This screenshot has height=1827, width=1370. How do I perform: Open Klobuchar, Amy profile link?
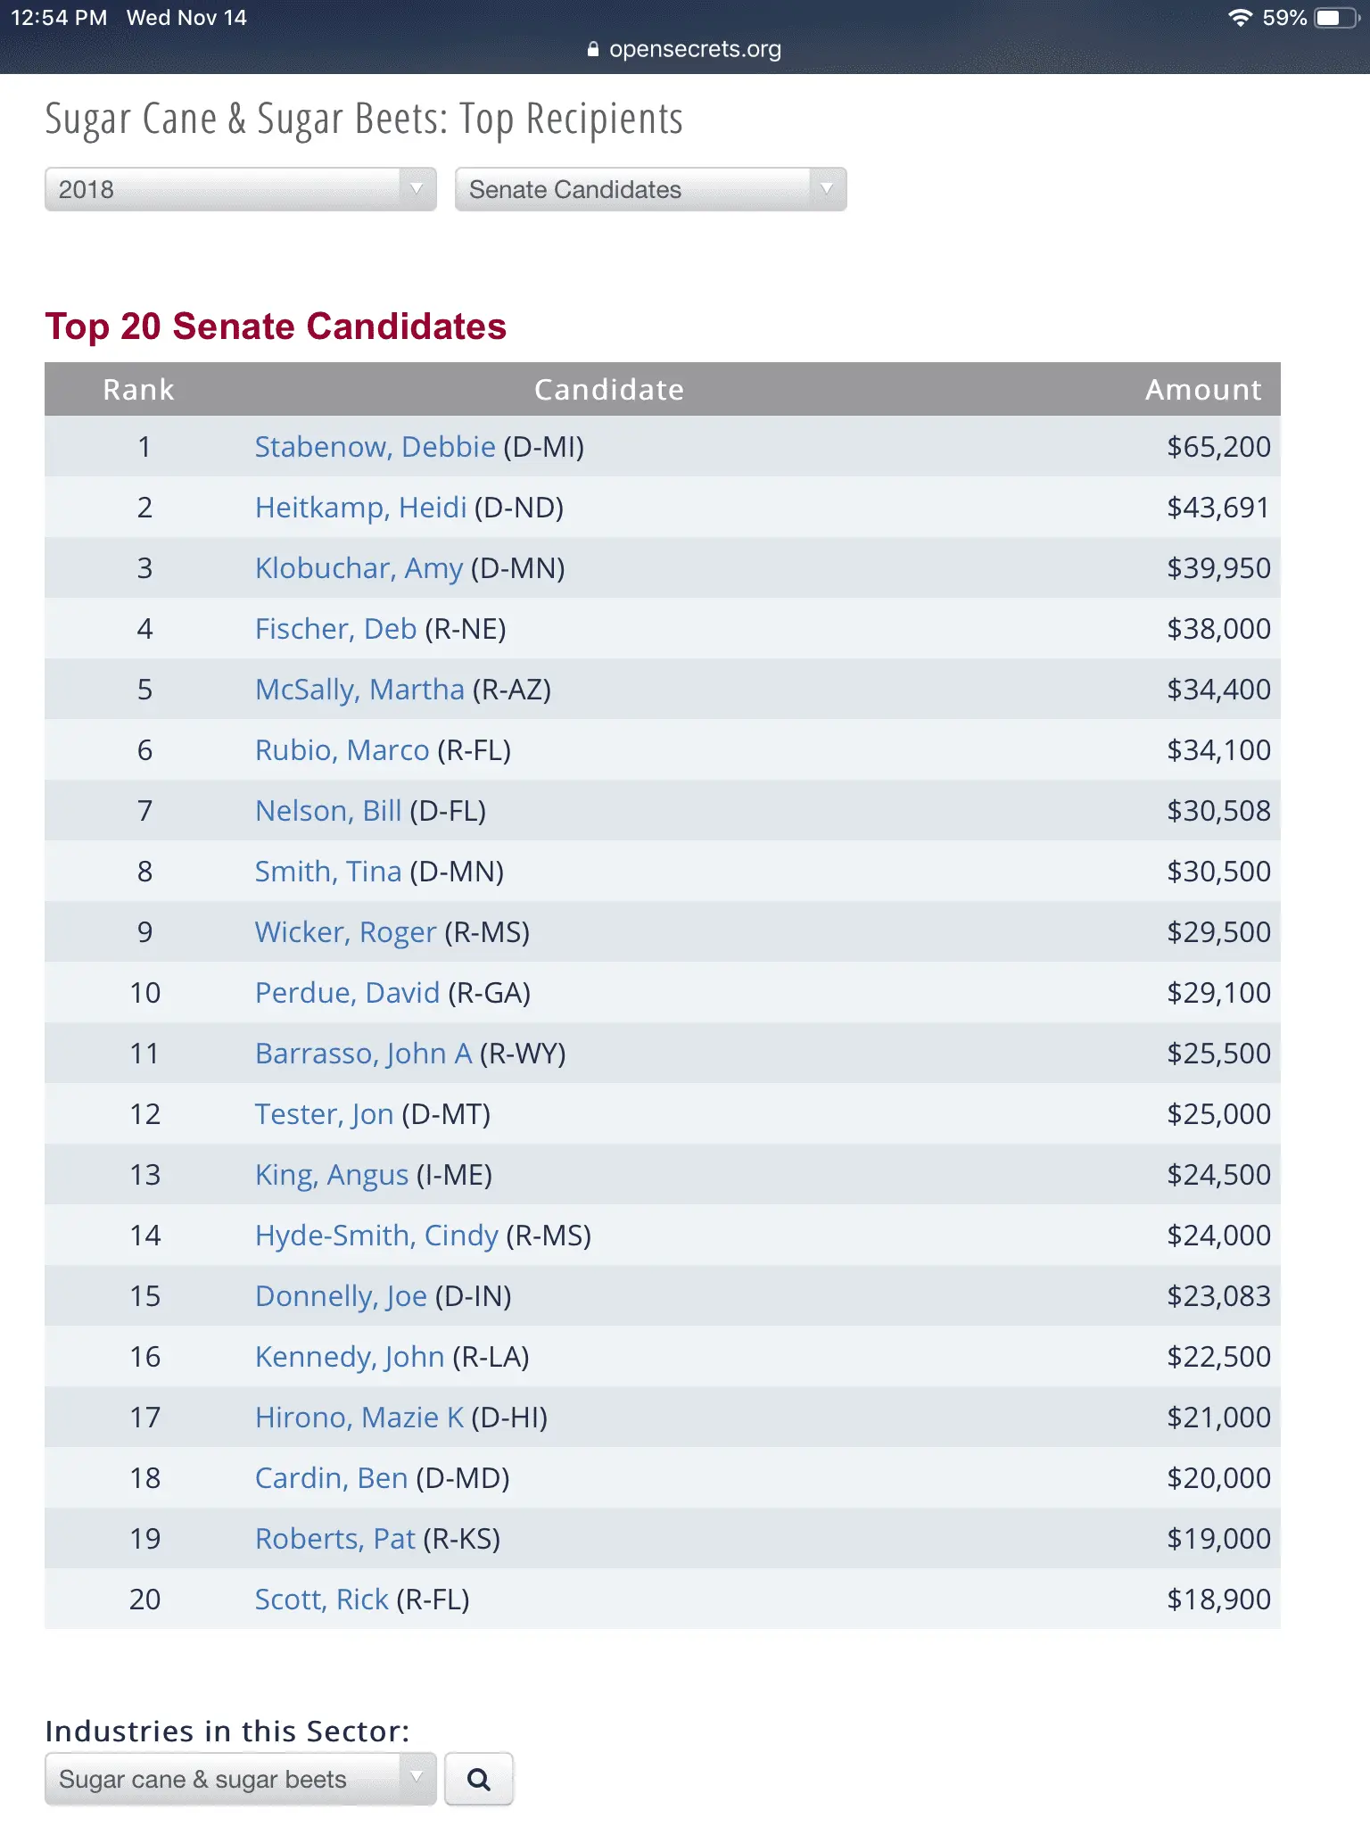[359, 568]
